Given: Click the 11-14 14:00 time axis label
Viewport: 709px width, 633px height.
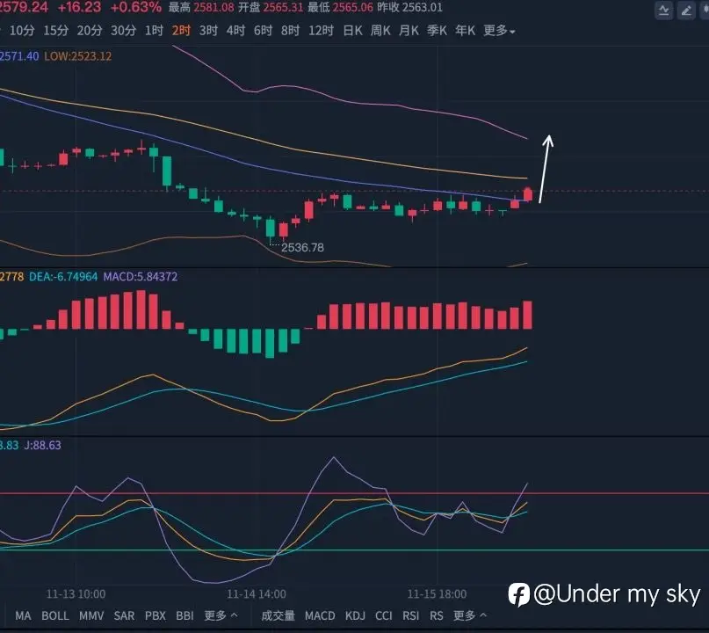Looking at the screenshot, I should coord(257,594).
